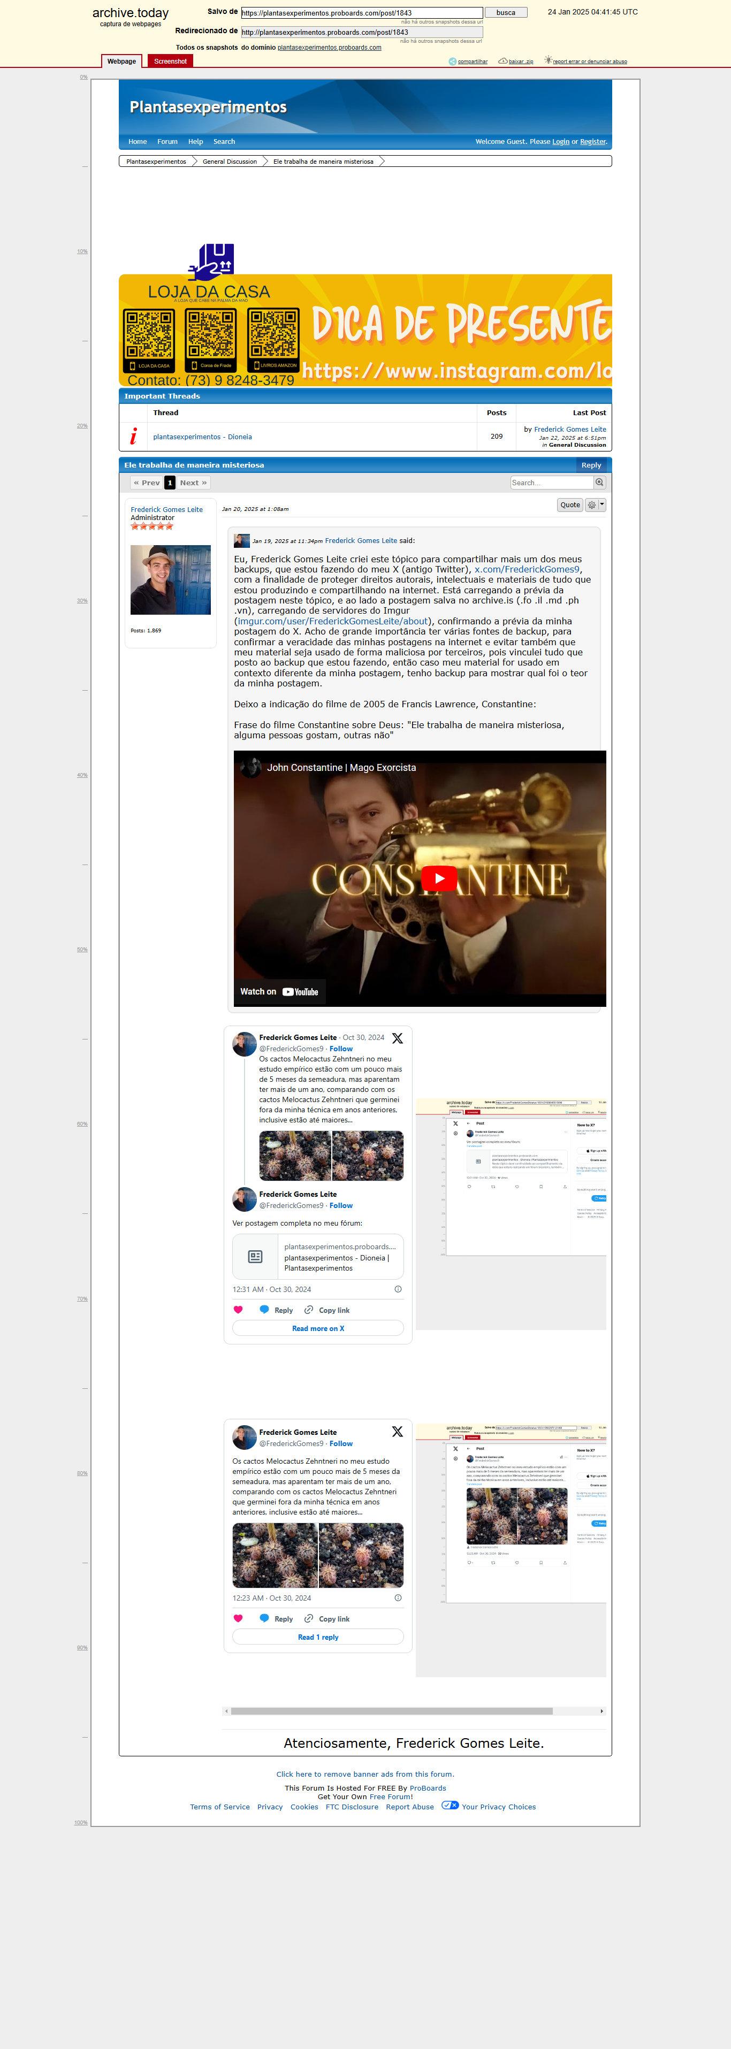Screen dimensions: 731x2049
Task: Click the report error or abuse icon
Action: click(548, 60)
